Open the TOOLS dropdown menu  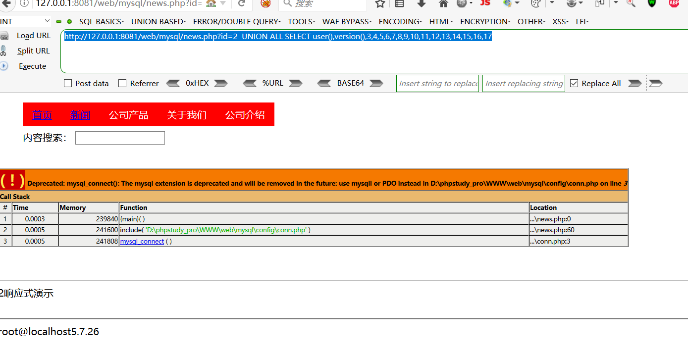tap(301, 22)
